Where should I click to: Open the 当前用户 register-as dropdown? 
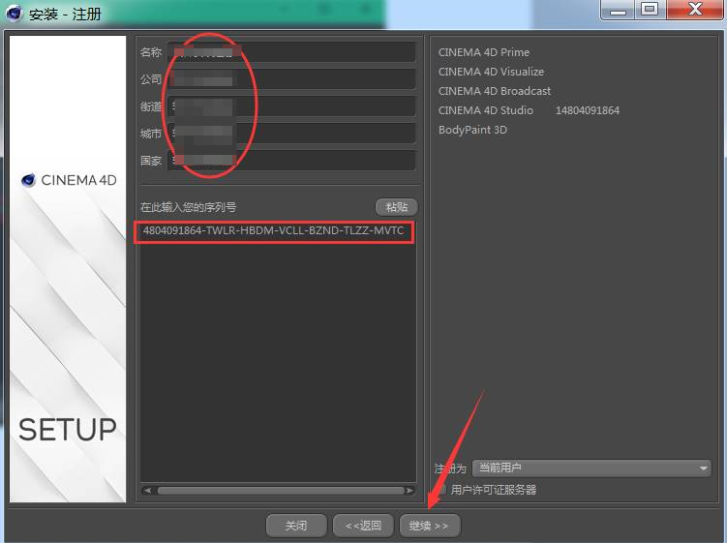pyautogui.click(x=591, y=468)
